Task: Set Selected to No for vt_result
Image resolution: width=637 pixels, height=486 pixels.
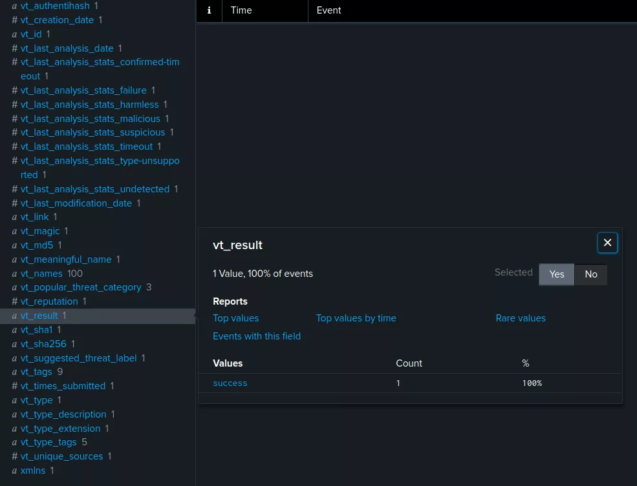Action: [590, 274]
